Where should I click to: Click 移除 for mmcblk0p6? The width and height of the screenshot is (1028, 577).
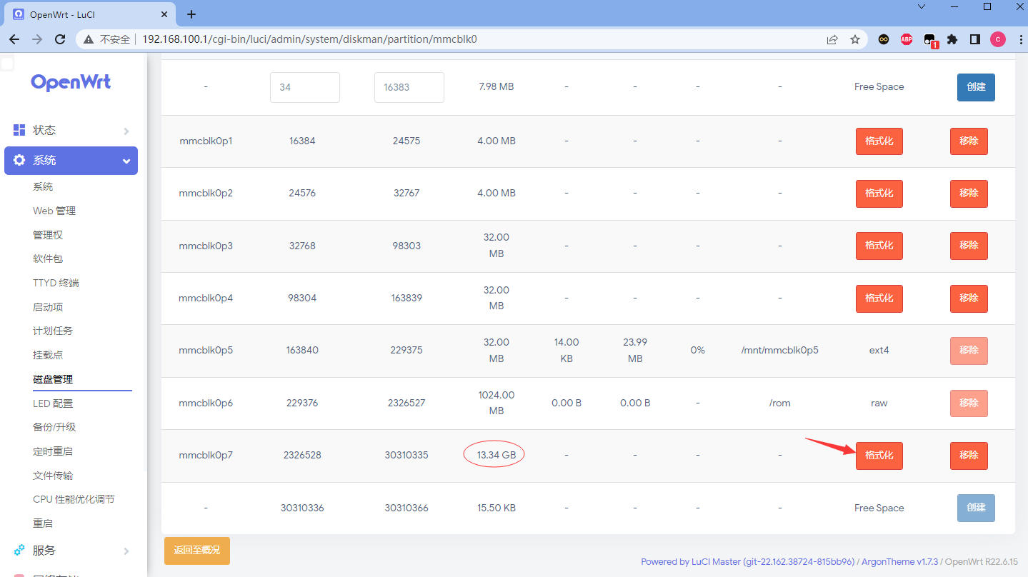pos(969,403)
